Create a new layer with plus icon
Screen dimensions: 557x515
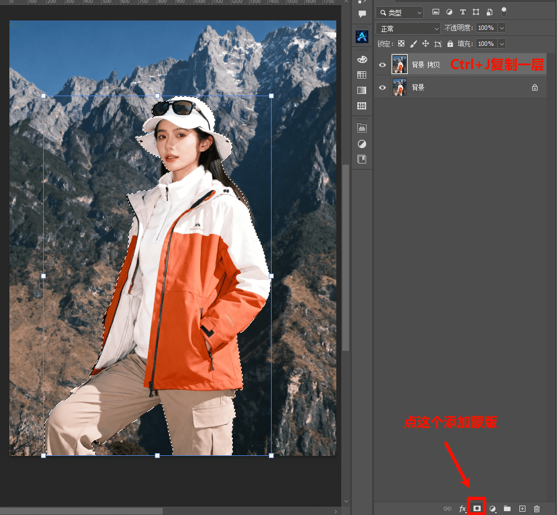click(522, 508)
